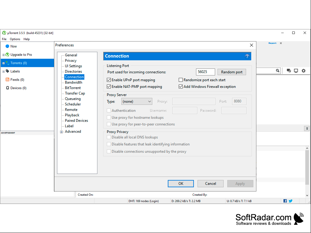The height and width of the screenshot is (233, 311).
Task: Open the chat bubbles icon in toolbar
Action: (289, 71)
